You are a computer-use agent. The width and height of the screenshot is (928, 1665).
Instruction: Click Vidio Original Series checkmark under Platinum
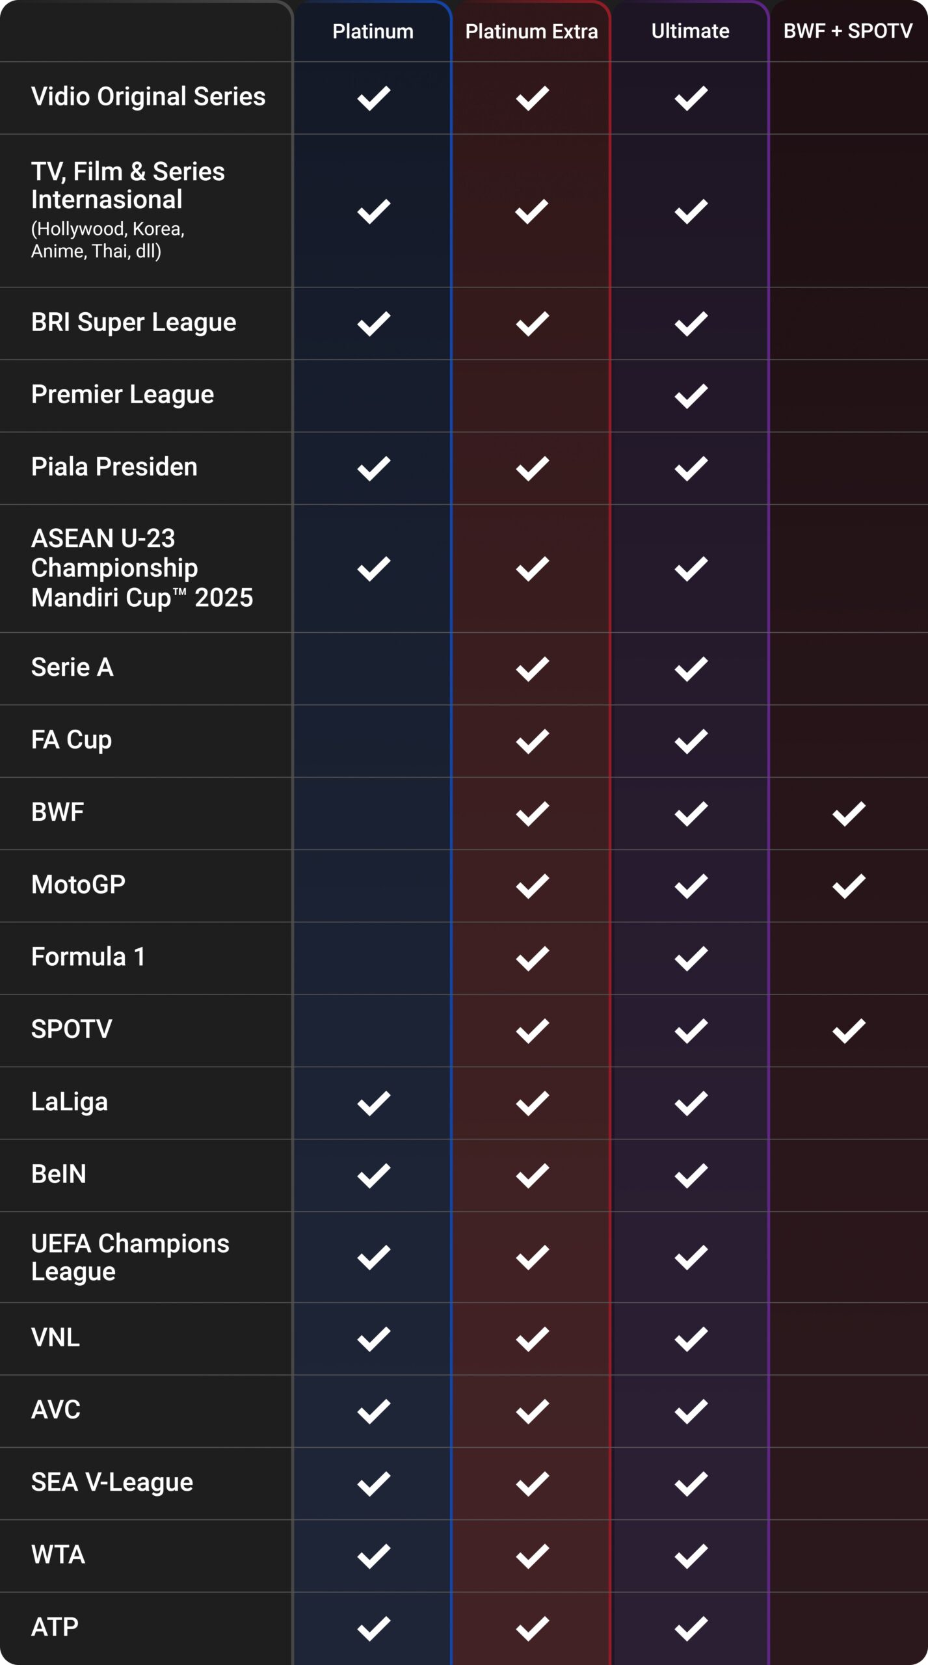(x=374, y=98)
